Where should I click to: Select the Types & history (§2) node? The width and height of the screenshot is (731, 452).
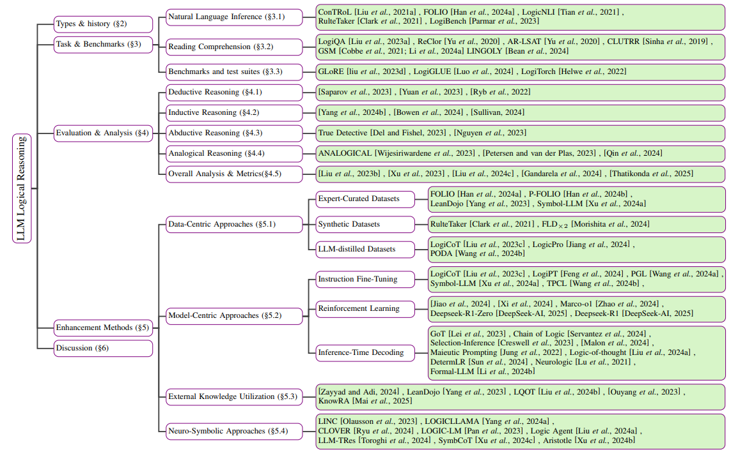[x=103, y=24]
